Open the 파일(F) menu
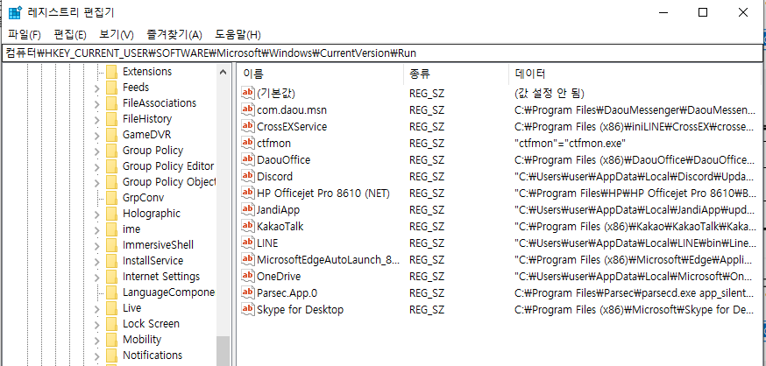Screen dimensions: 766x366 (x=25, y=35)
